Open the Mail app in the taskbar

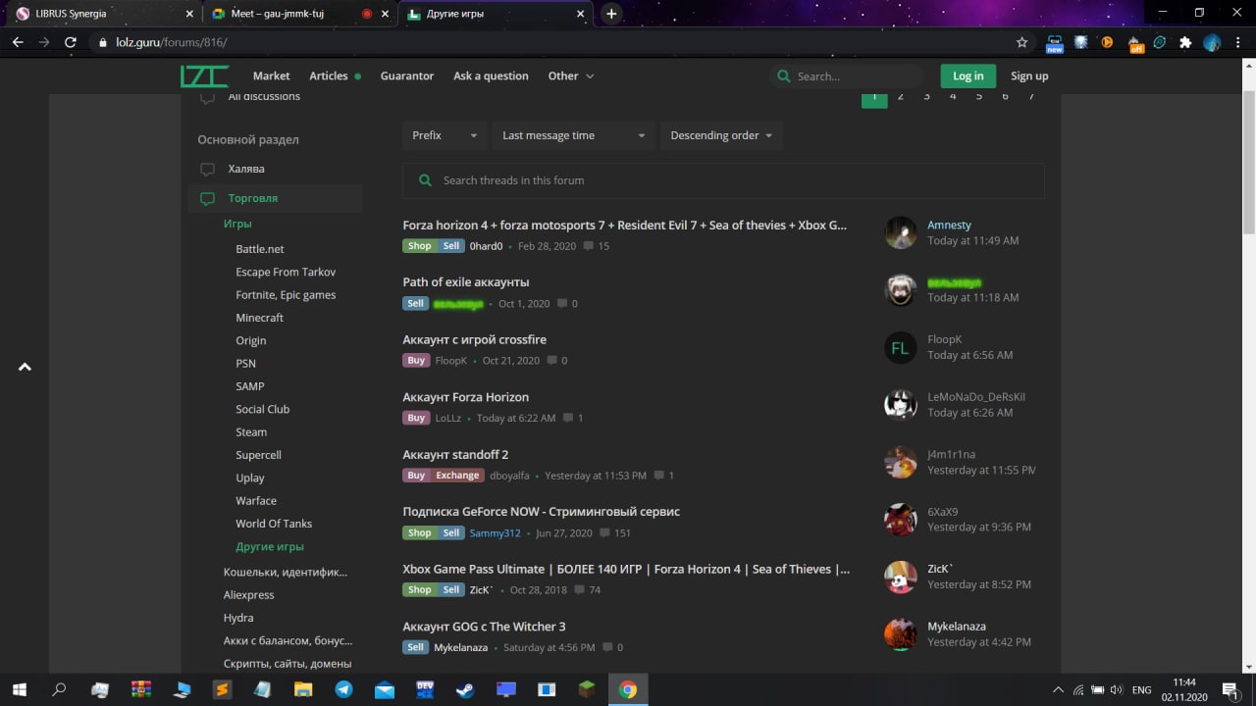point(384,689)
